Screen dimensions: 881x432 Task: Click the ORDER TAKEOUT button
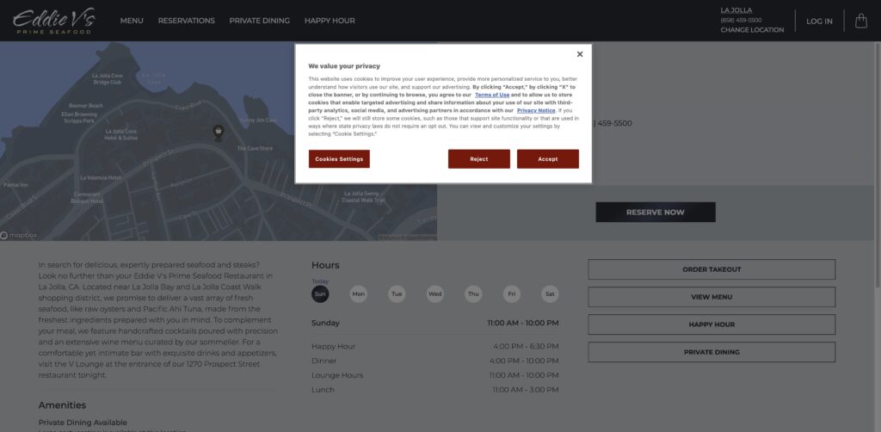(x=712, y=269)
